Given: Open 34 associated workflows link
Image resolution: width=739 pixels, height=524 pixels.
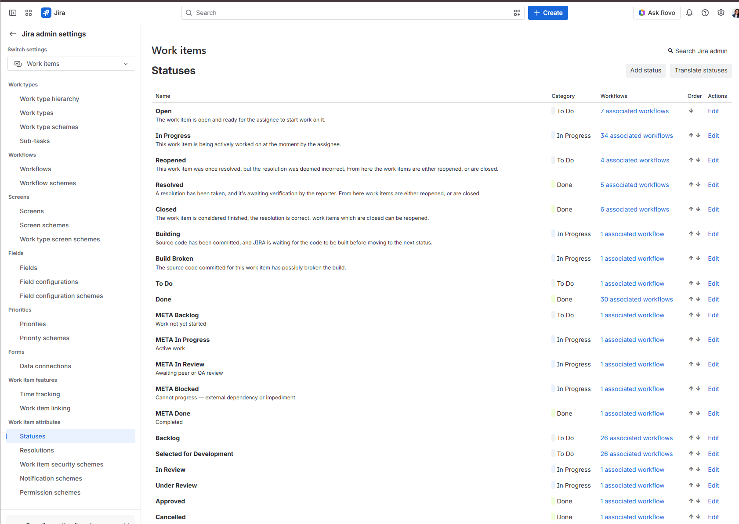Looking at the screenshot, I should pyautogui.click(x=637, y=136).
